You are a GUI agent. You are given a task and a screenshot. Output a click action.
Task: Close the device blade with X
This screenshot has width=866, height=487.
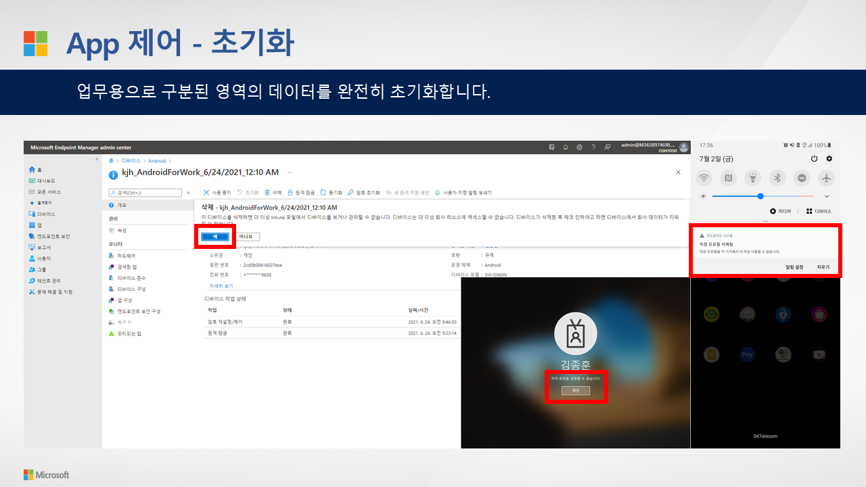[x=678, y=172]
